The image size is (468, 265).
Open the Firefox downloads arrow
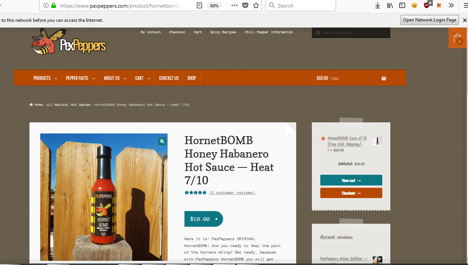point(378,5)
